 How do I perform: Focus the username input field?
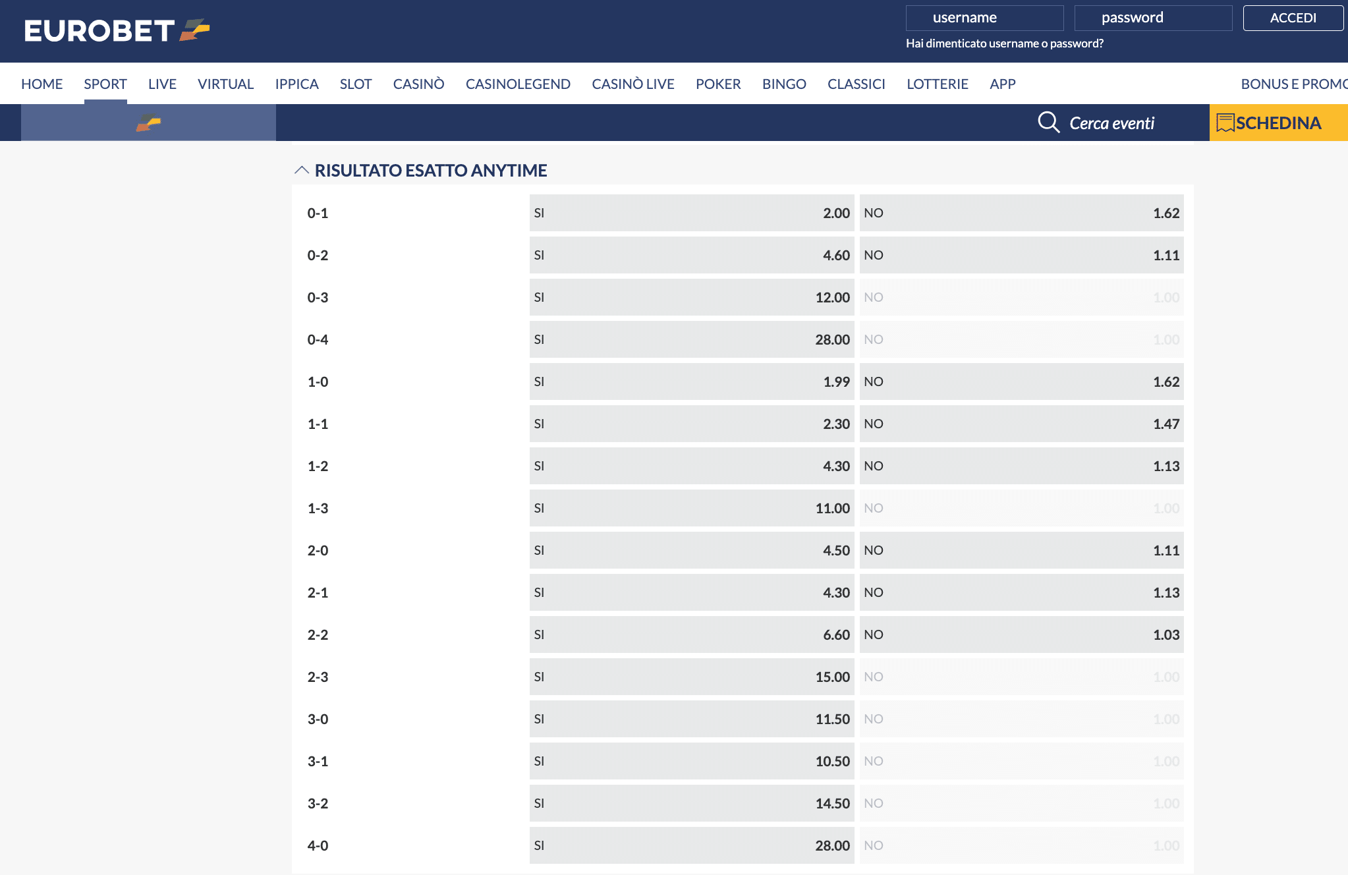pyautogui.click(x=984, y=18)
